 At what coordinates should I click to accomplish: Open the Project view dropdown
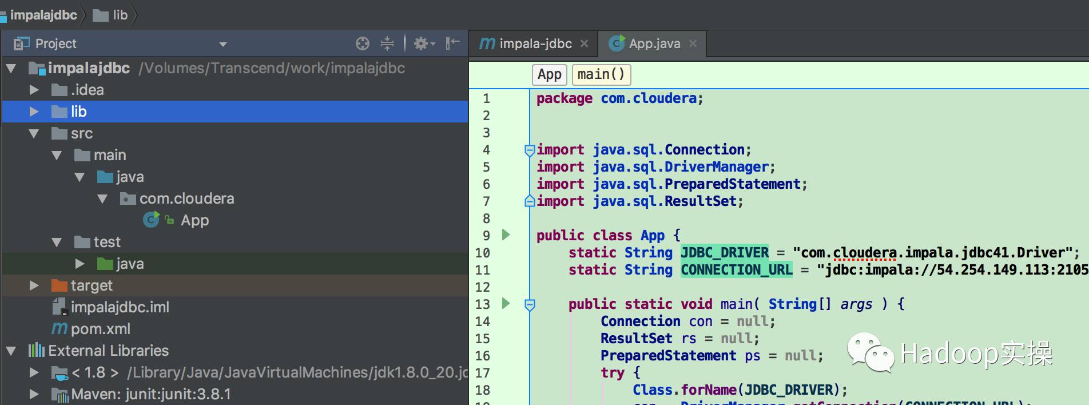coord(223,44)
